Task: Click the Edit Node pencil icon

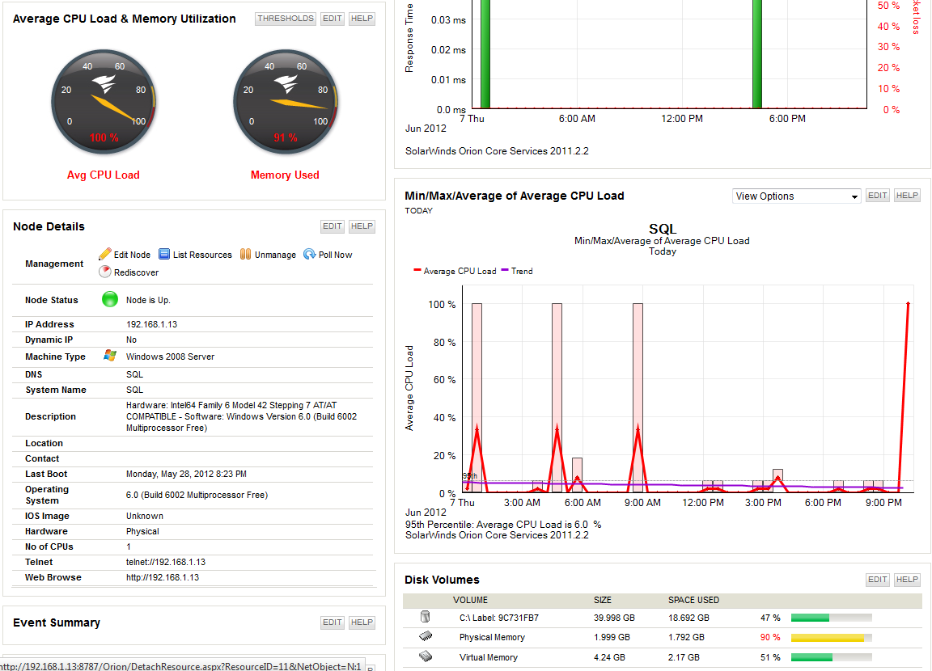Action: tap(105, 255)
